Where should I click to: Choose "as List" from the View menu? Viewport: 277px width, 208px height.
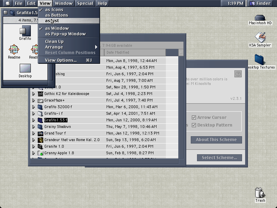(x=69, y=21)
